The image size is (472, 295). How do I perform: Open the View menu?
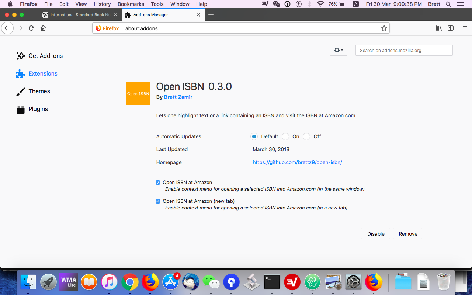pyautogui.click(x=81, y=4)
